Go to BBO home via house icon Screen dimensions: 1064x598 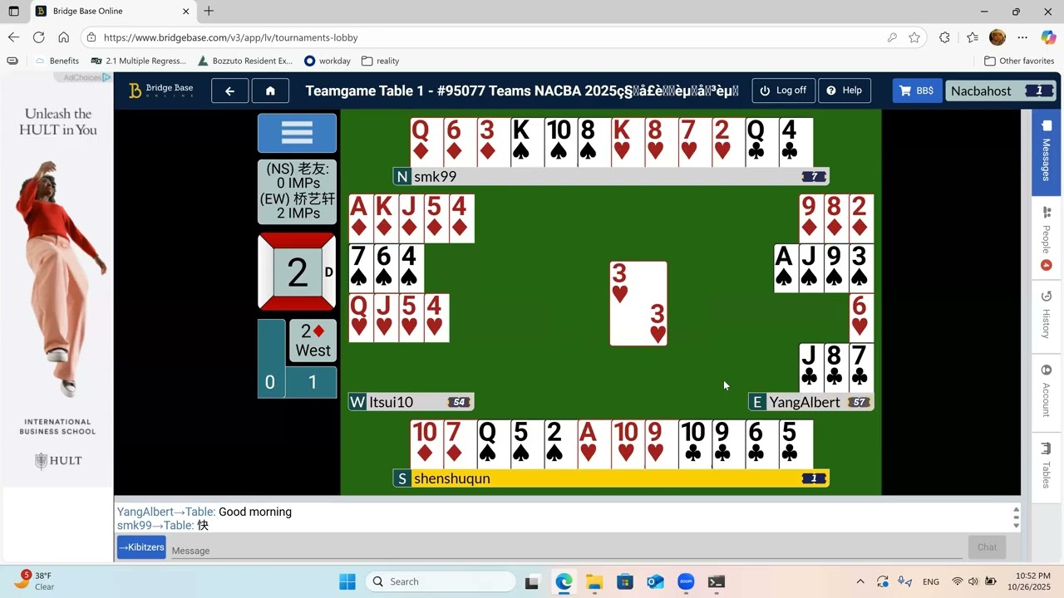[x=270, y=91]
